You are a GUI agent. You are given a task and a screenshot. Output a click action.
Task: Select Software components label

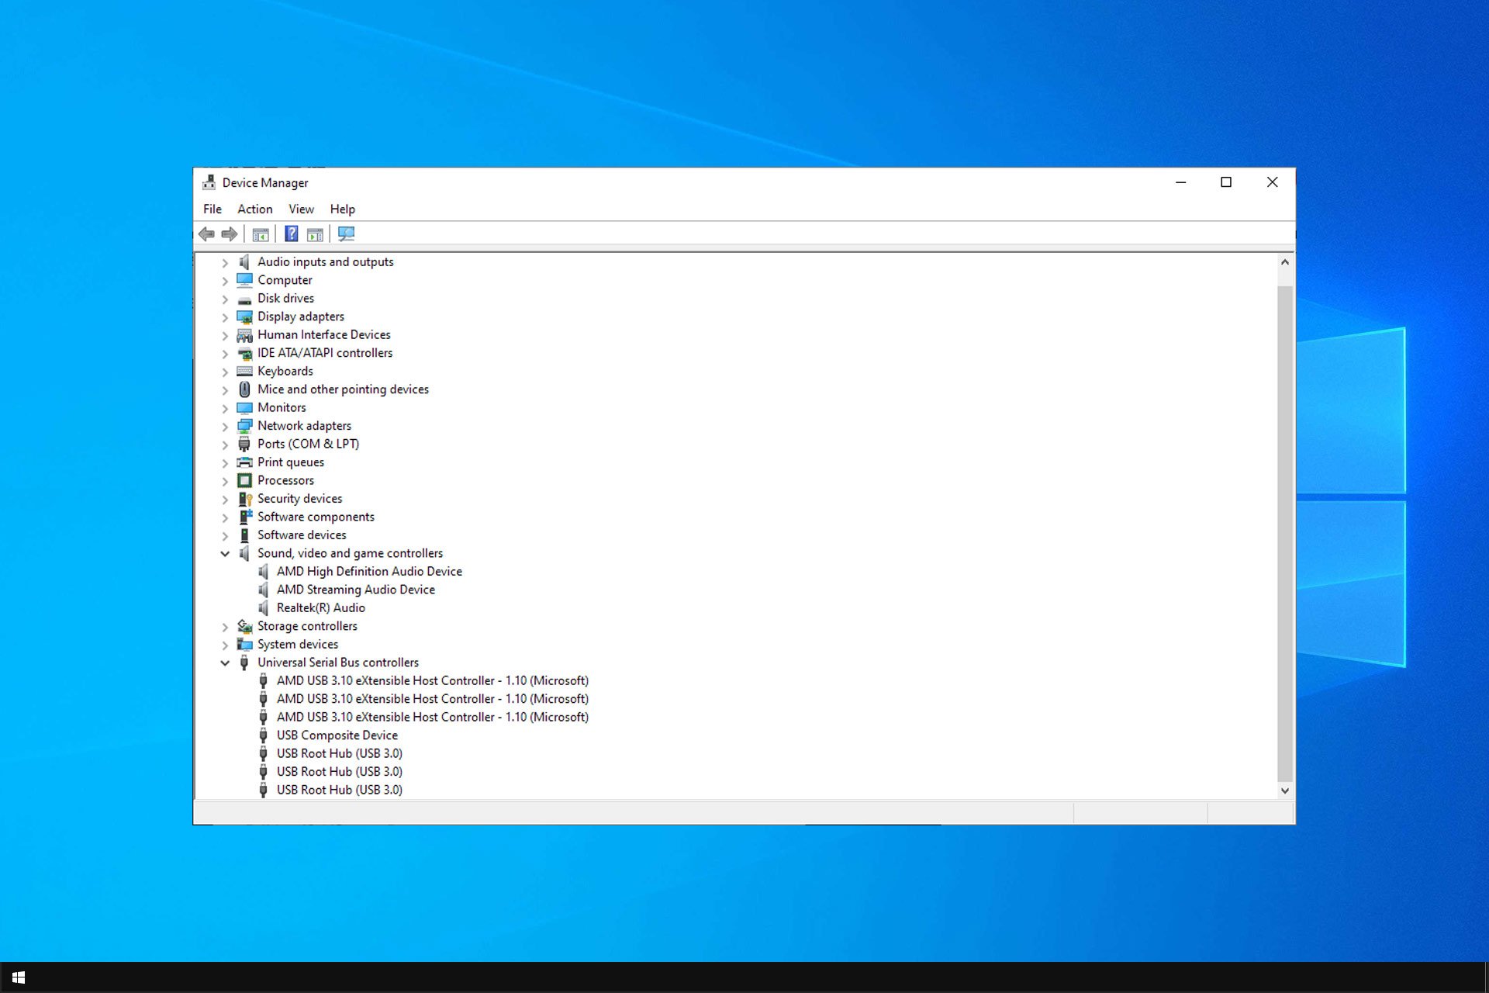click(x=316, y=517)
